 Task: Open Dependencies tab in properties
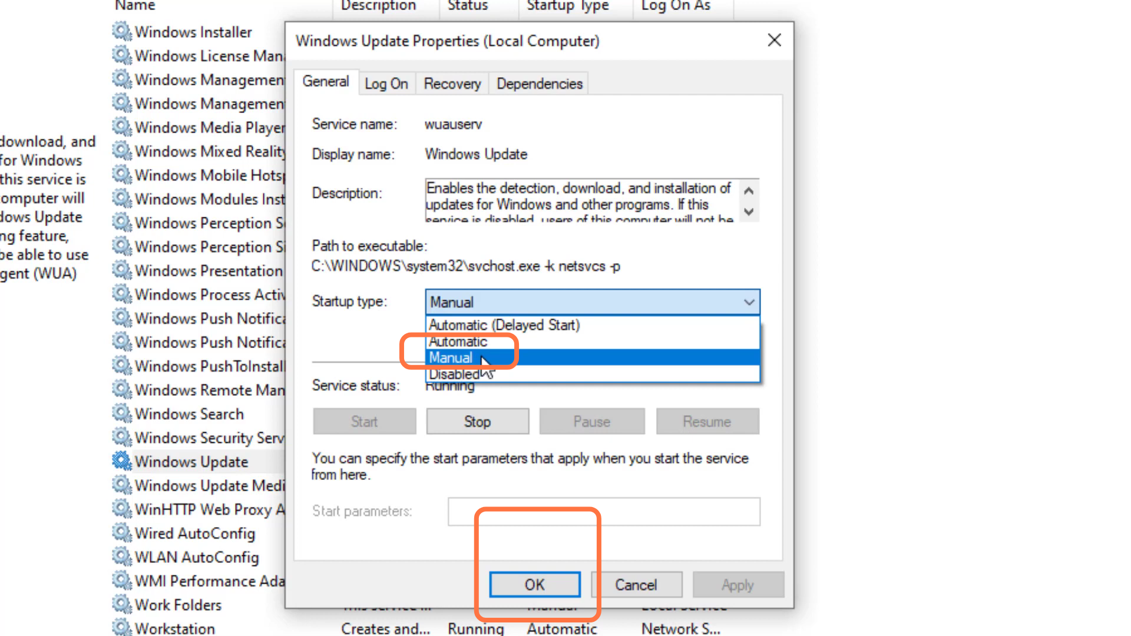(538, 83)
